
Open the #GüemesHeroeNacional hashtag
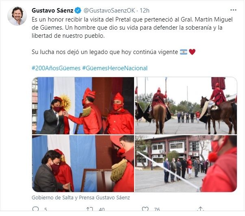point(115,68)
